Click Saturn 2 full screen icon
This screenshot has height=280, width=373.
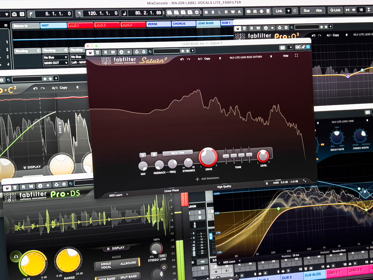[296, 55]
